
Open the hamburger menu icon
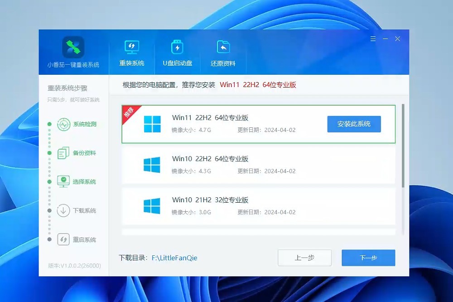coord(373,39)
